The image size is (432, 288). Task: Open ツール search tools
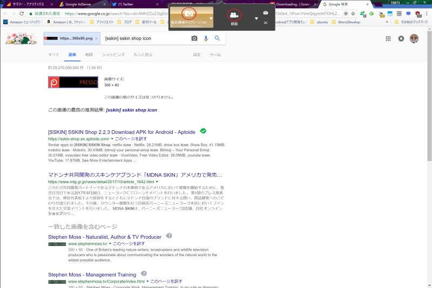point(215,55)
